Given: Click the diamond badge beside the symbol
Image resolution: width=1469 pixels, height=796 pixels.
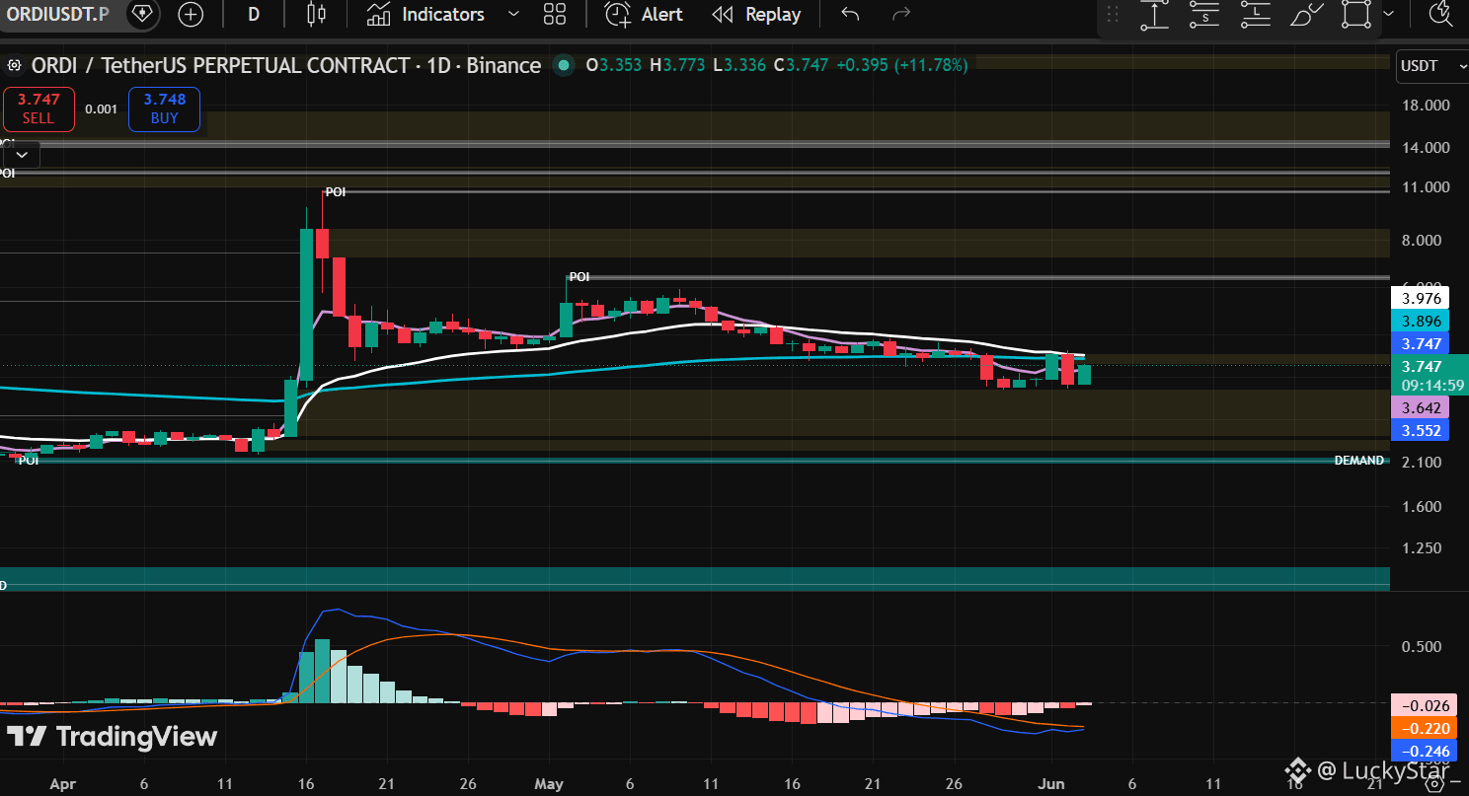Looking at the screenshot, I should pos(143,14).
